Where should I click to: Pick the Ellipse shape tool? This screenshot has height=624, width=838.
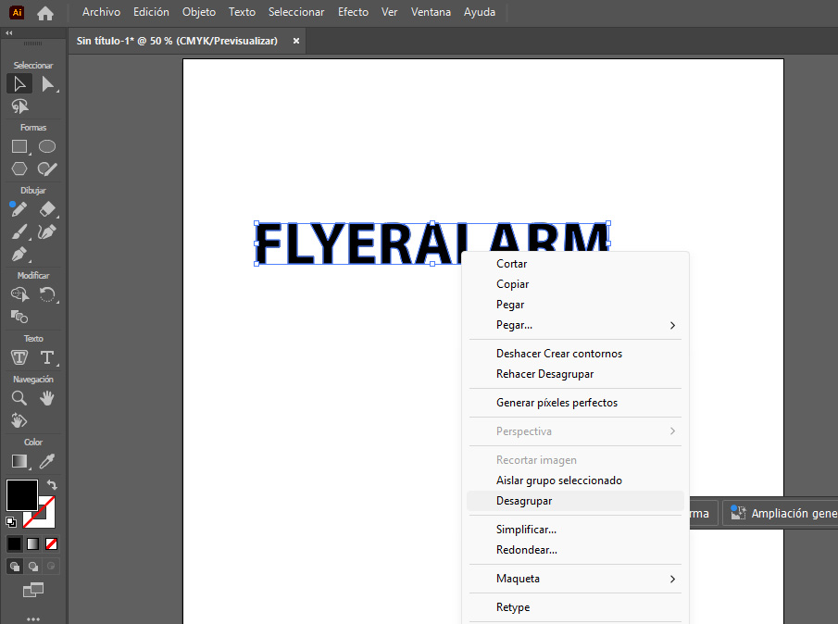click(x=47, y=146)
